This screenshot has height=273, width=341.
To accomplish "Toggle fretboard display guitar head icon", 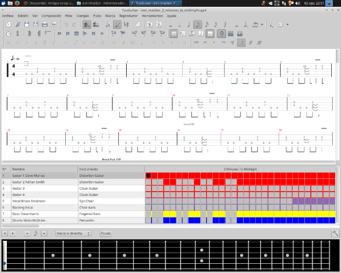I will 222,34.
